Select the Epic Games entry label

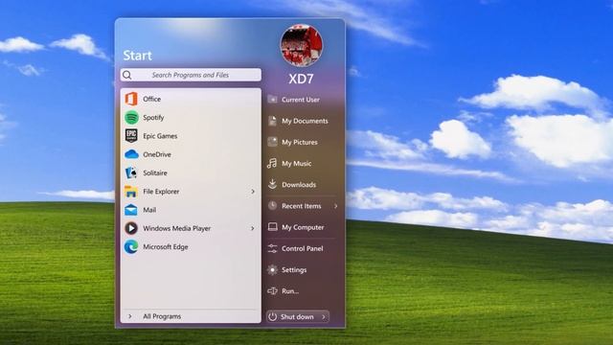click(160, 136)
